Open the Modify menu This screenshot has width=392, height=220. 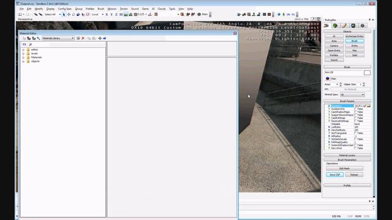tap(39, 9)
